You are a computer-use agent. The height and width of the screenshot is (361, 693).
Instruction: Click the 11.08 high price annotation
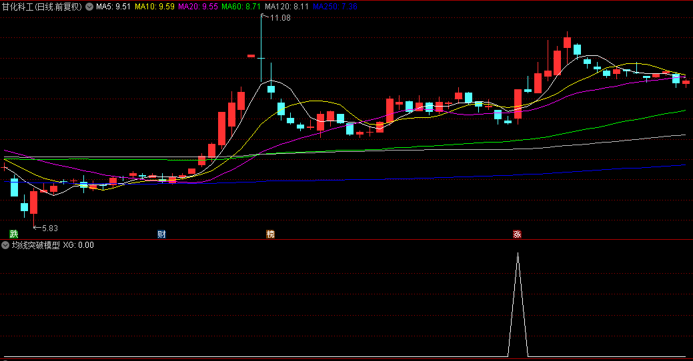click(280, 18)
